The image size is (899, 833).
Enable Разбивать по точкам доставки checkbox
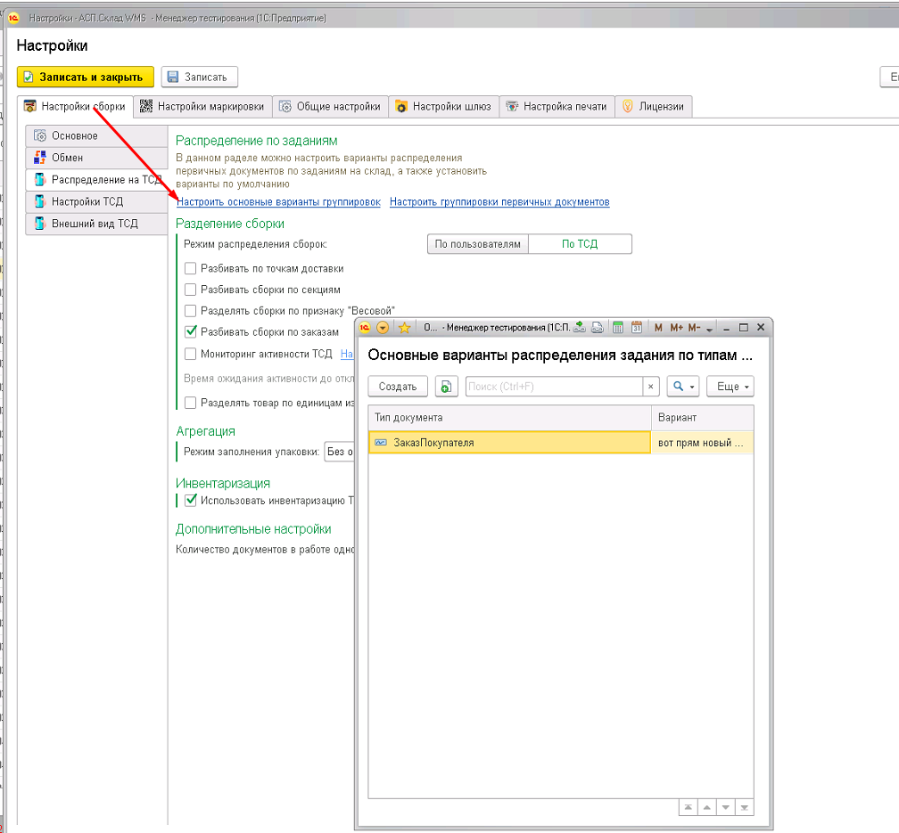[x=190, y=268]
